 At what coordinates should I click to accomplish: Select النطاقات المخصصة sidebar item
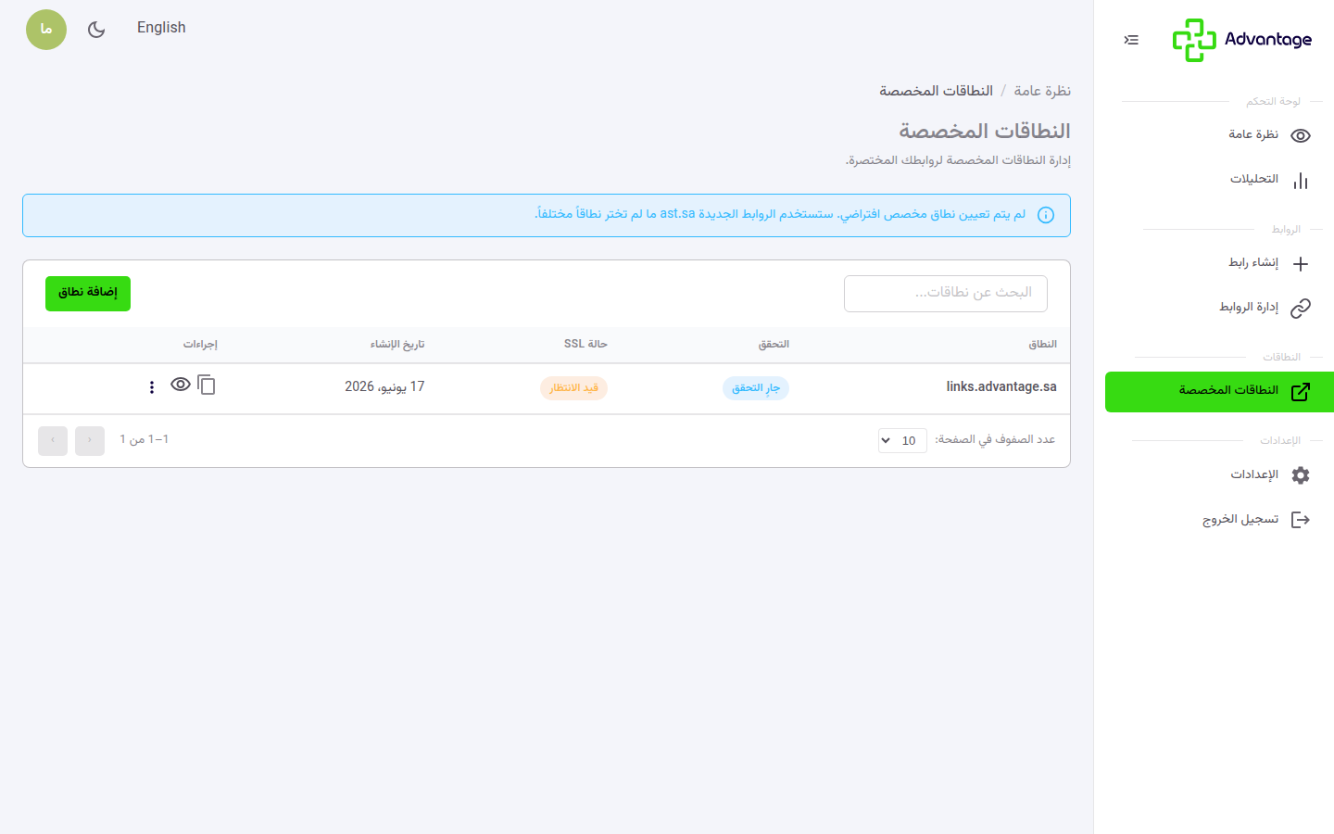click(x=1219, y=391)
